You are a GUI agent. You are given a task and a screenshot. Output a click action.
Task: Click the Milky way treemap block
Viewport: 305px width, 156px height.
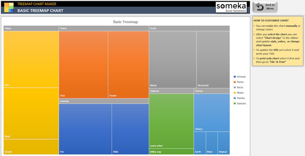click(171, 151)
